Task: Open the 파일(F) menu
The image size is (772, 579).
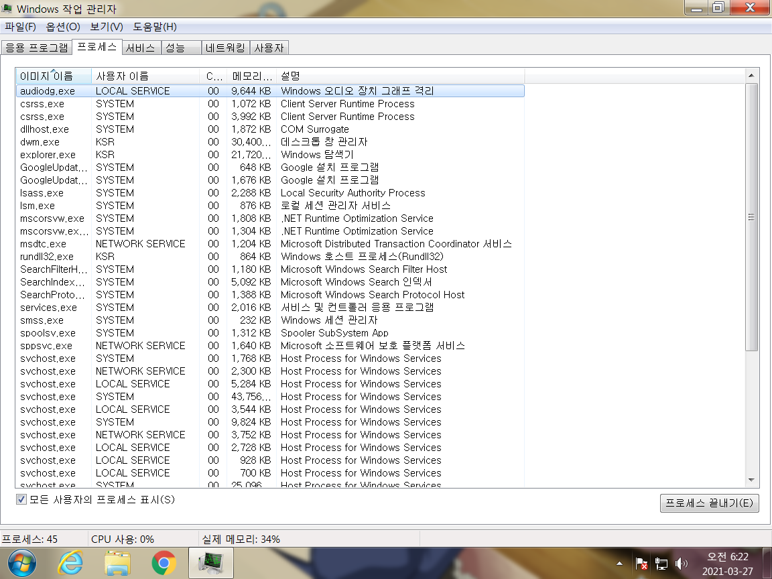Action: pos(20,27)
